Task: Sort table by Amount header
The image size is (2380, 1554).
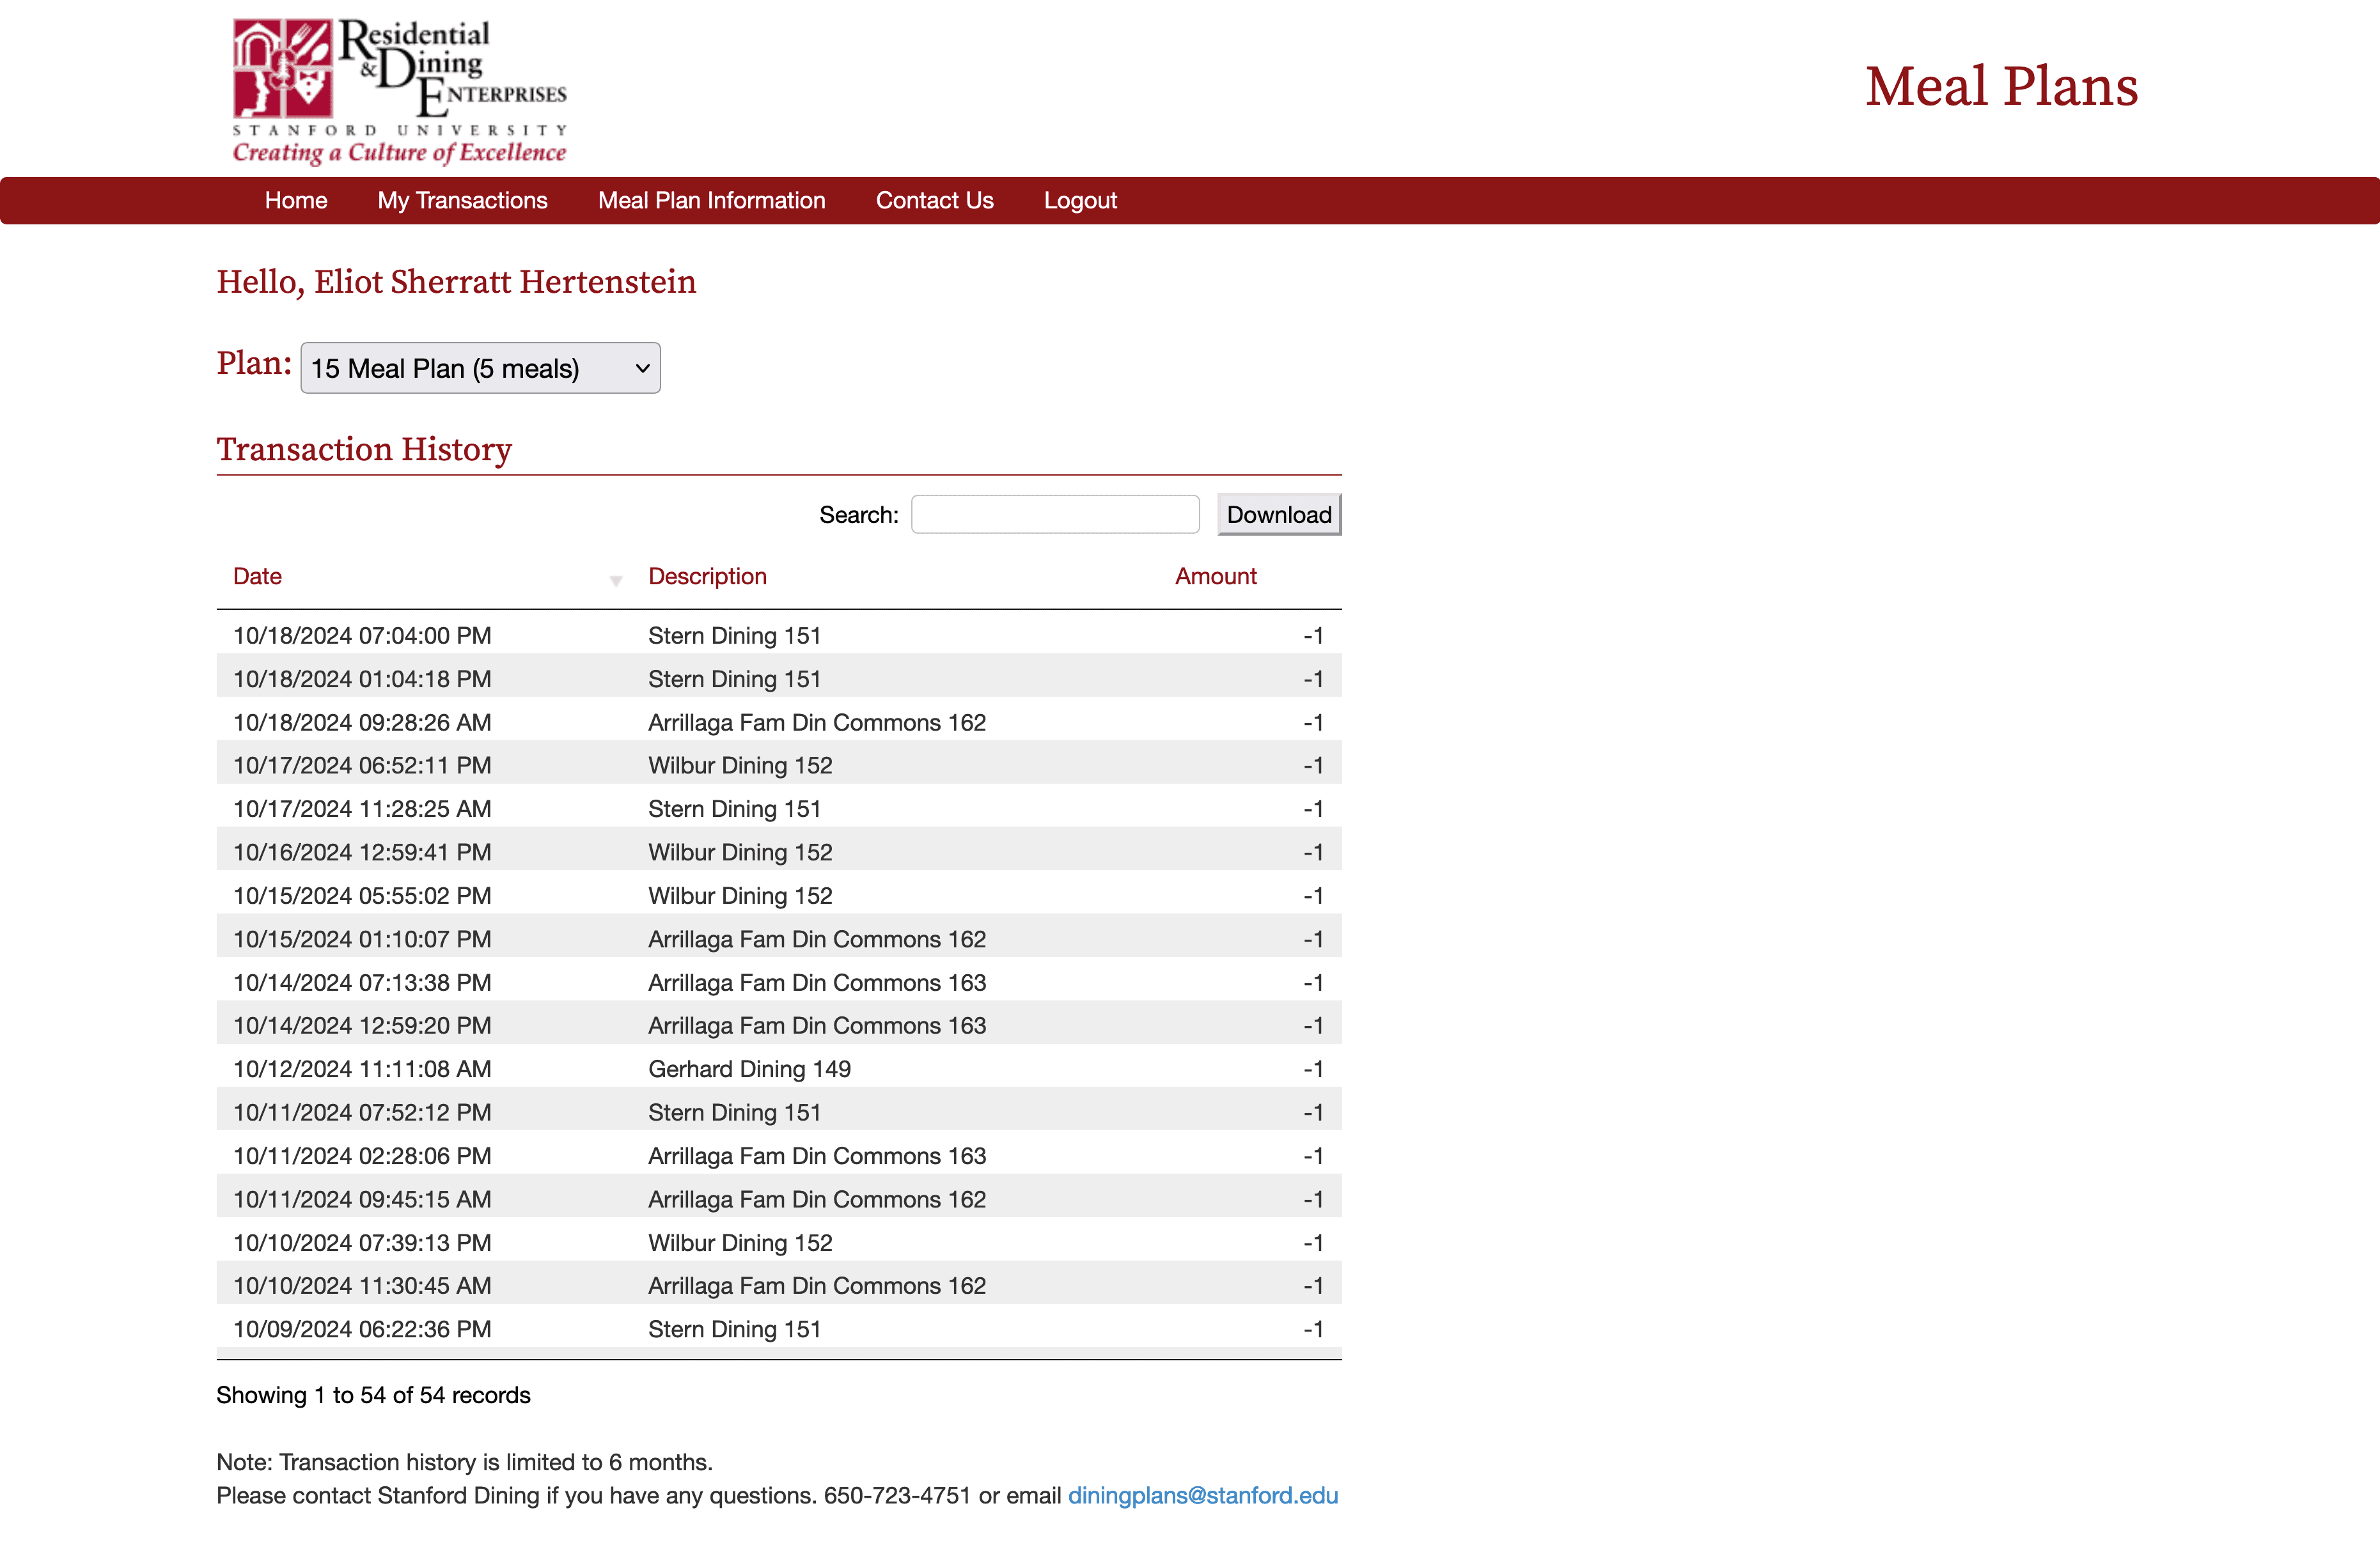Action: point(1215,576)
